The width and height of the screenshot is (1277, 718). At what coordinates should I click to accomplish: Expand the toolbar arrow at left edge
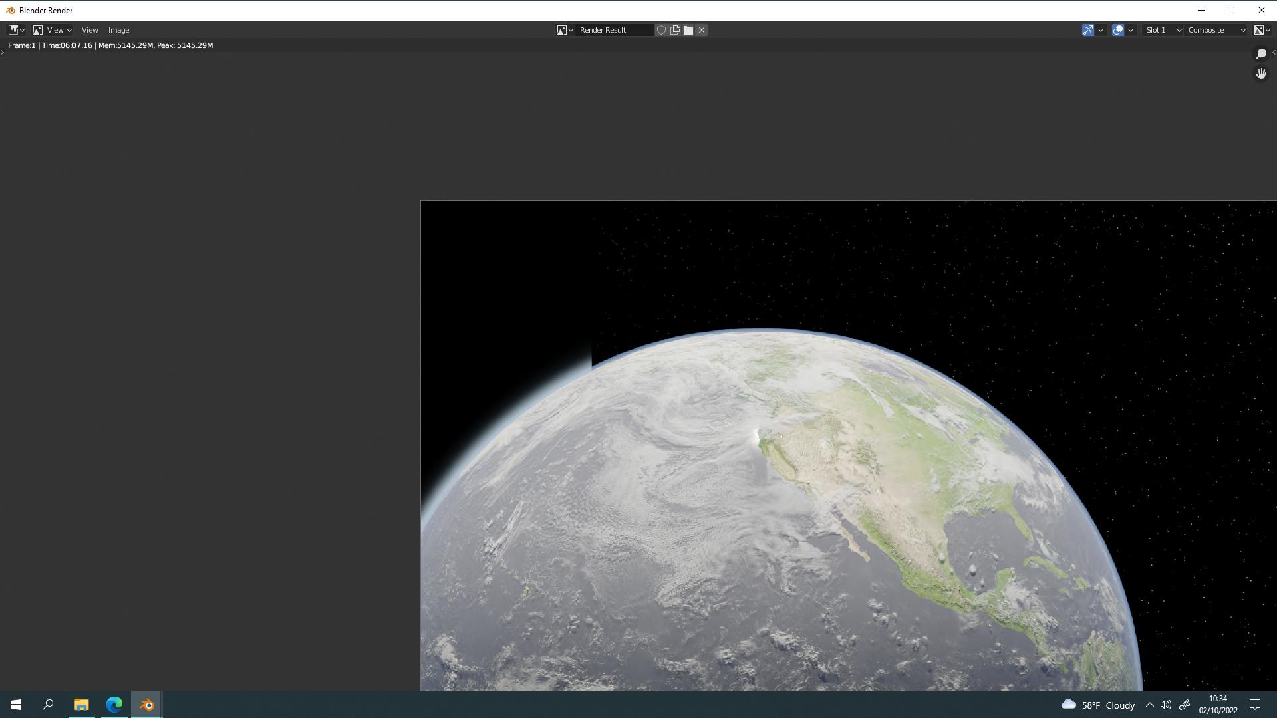(3, 52)
